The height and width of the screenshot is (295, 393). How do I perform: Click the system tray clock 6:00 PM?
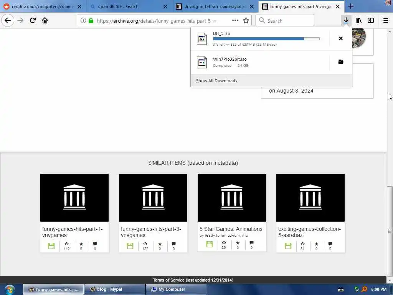pos(379,289)
